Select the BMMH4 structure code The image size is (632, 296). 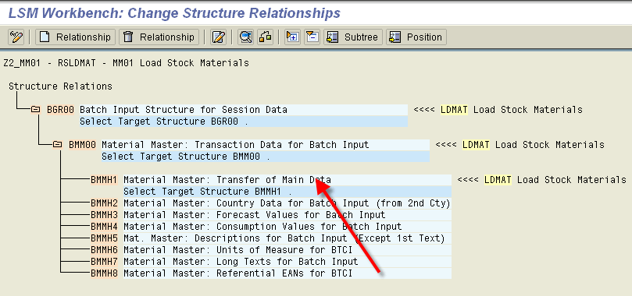pyautogui.click(x=104, y=227)
